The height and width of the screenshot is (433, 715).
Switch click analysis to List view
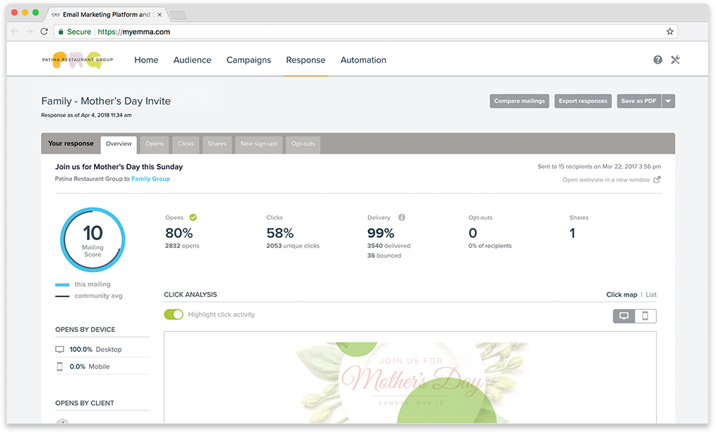pos(651,295)
